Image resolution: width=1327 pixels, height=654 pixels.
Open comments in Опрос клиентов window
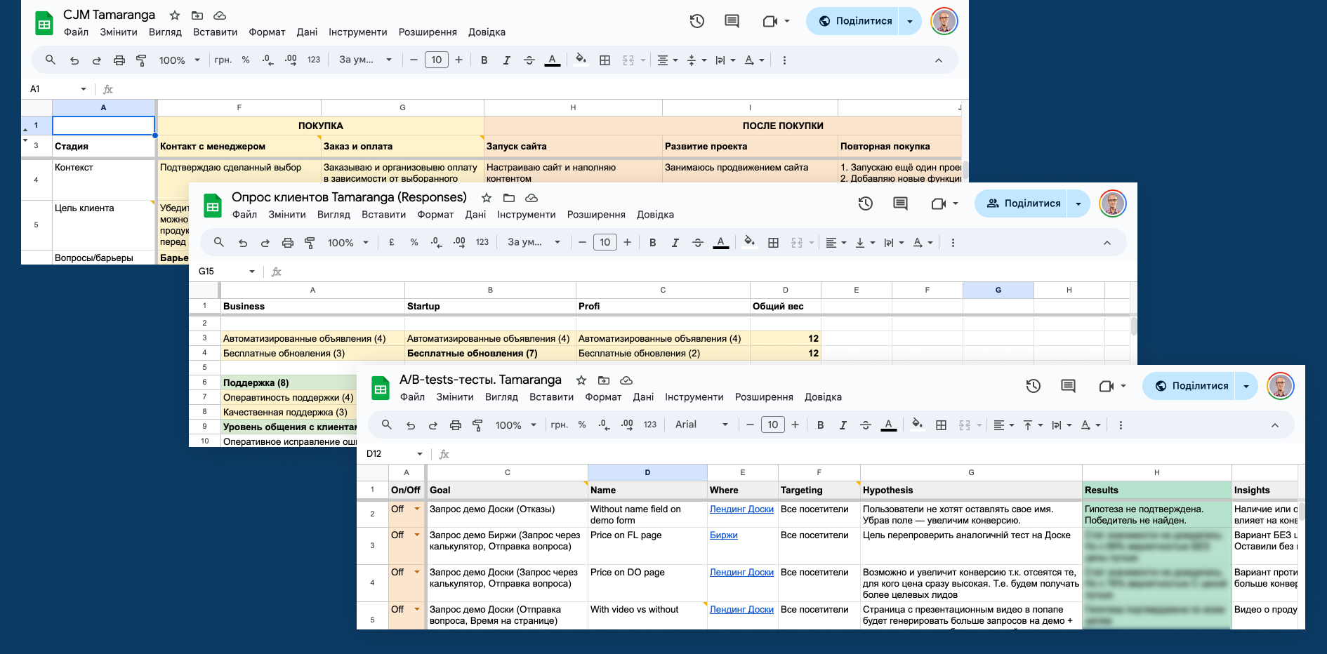(x=900, y=203)
